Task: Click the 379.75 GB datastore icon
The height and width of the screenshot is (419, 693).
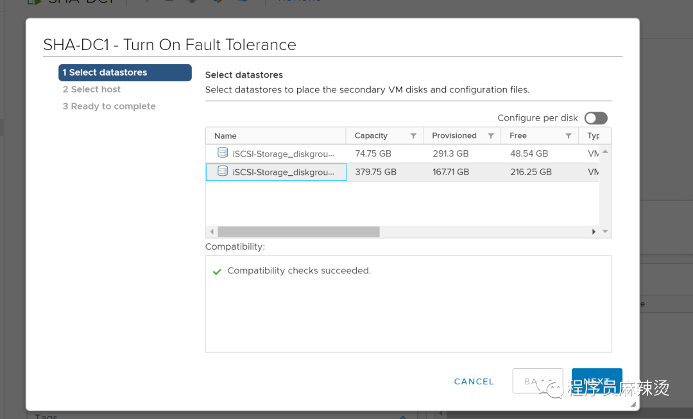Action: 223,171
